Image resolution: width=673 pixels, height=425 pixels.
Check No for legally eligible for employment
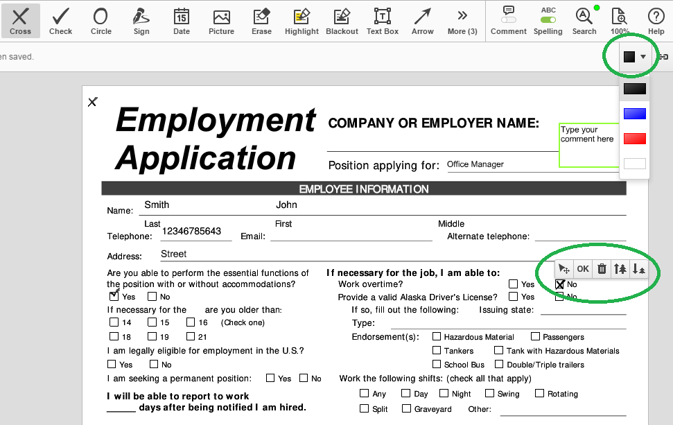pyautogui.click(x=154, y=364)
